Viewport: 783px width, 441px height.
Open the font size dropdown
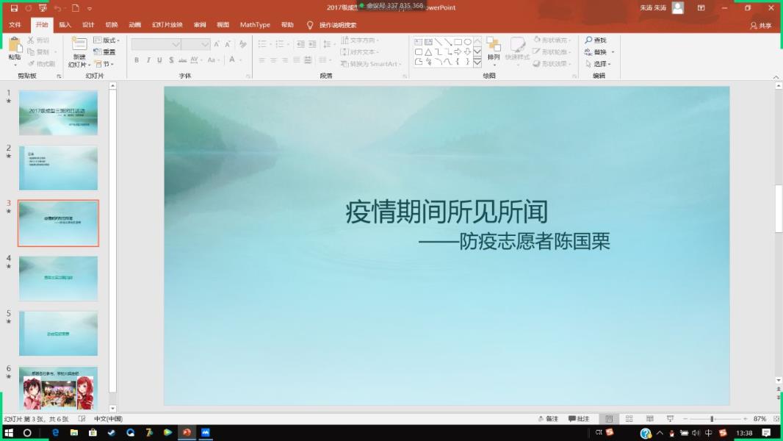205,44
